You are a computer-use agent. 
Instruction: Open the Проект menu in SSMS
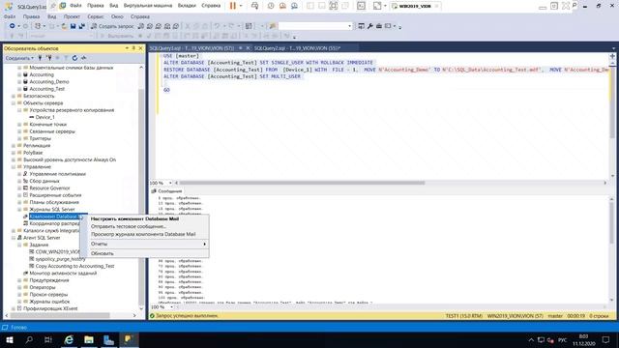[x=72, y=16]
